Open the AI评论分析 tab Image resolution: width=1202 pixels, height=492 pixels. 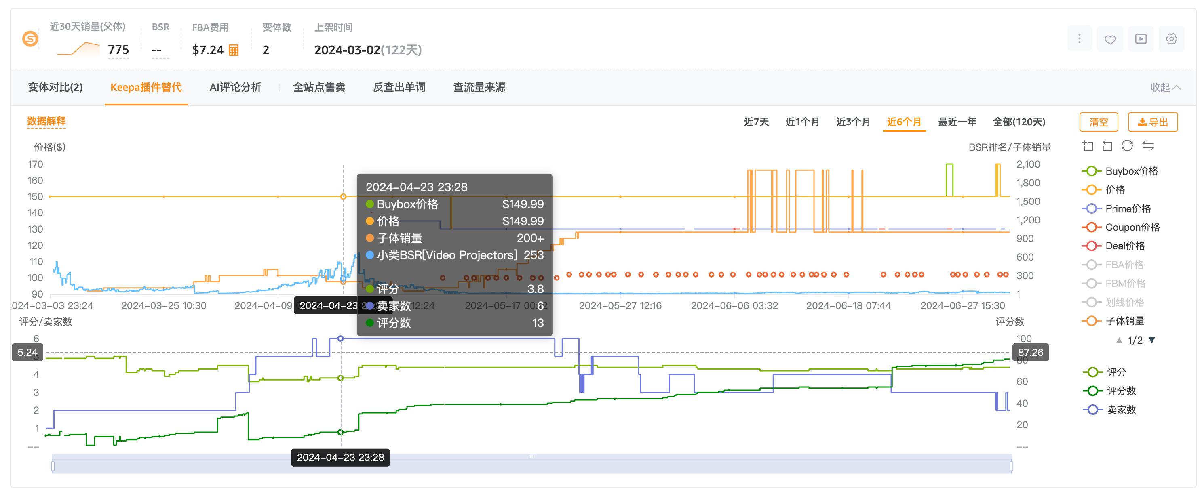235,87
